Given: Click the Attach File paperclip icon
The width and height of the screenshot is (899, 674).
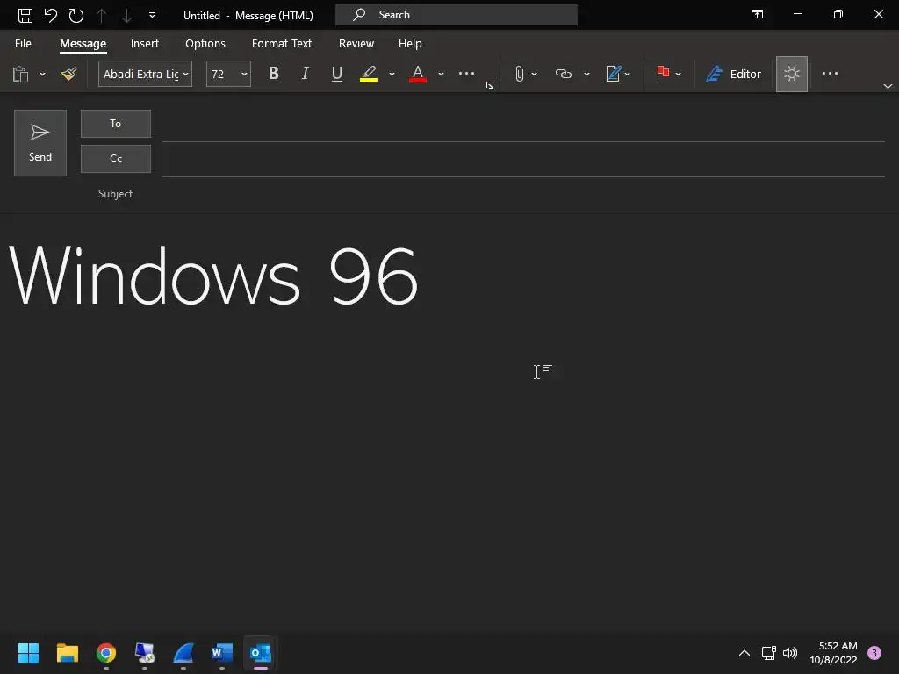Looking at the screenshot, I should click(519, 74).
